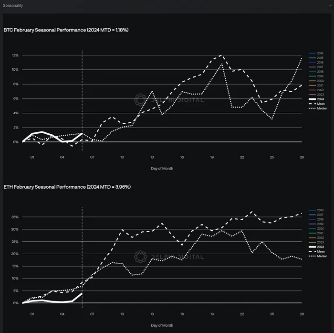Enable 2021 series in BTC chart legend

[316, 86]
